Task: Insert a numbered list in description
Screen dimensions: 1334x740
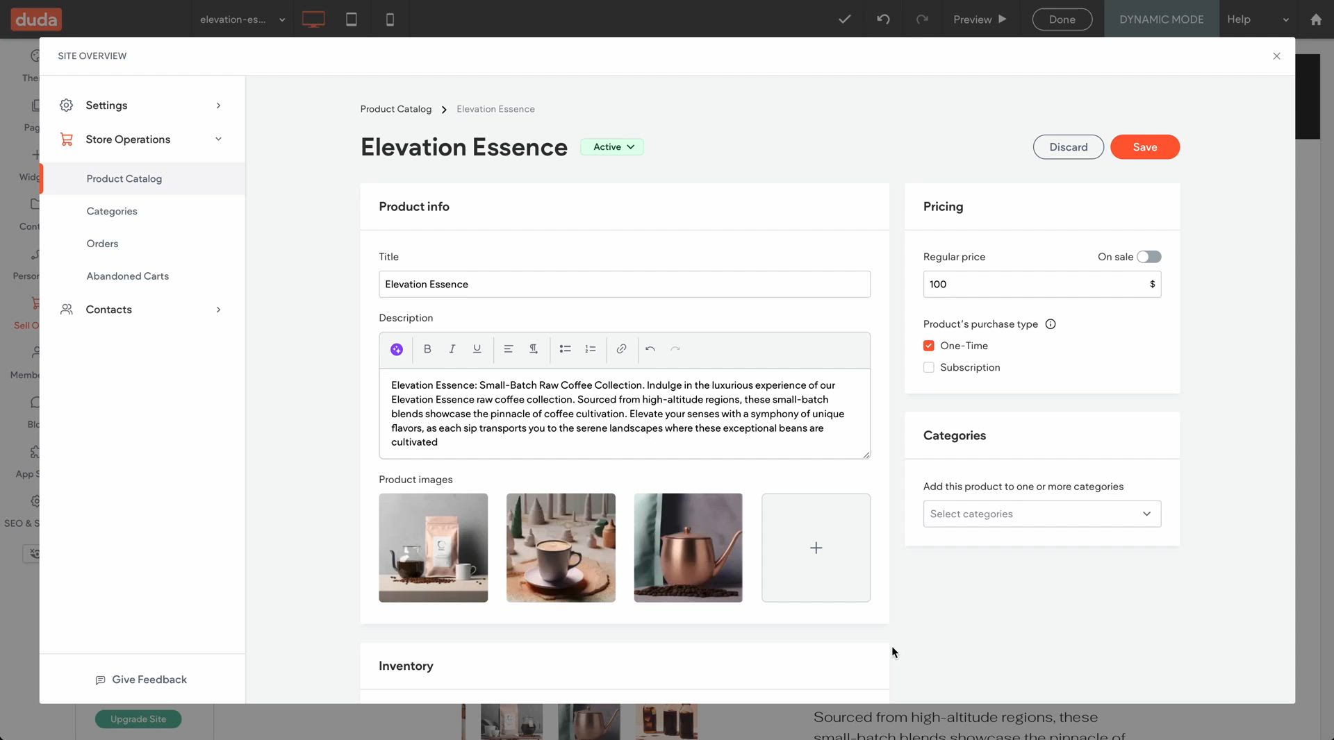Action: [x=590, y=349]
